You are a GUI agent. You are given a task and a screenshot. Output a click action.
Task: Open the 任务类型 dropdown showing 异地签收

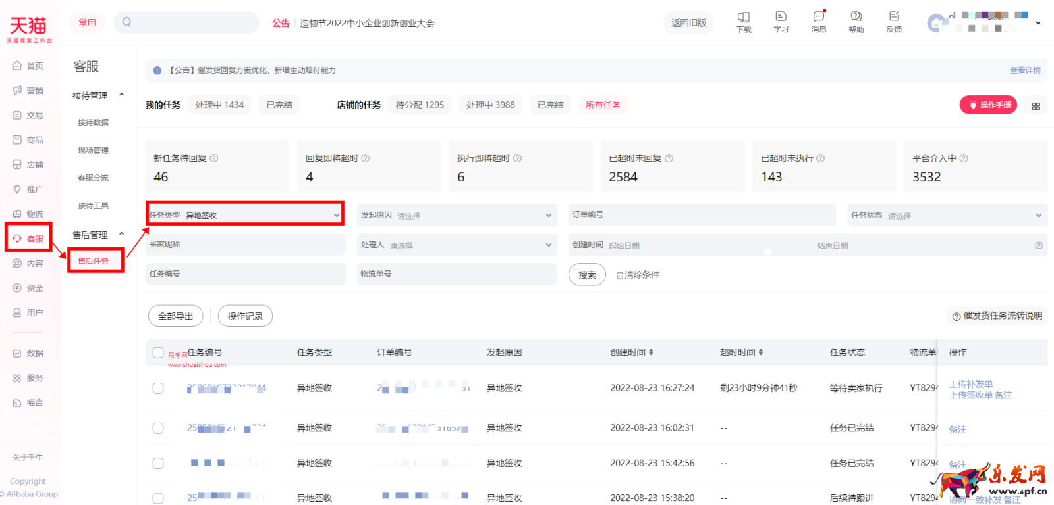pos(245,214)
